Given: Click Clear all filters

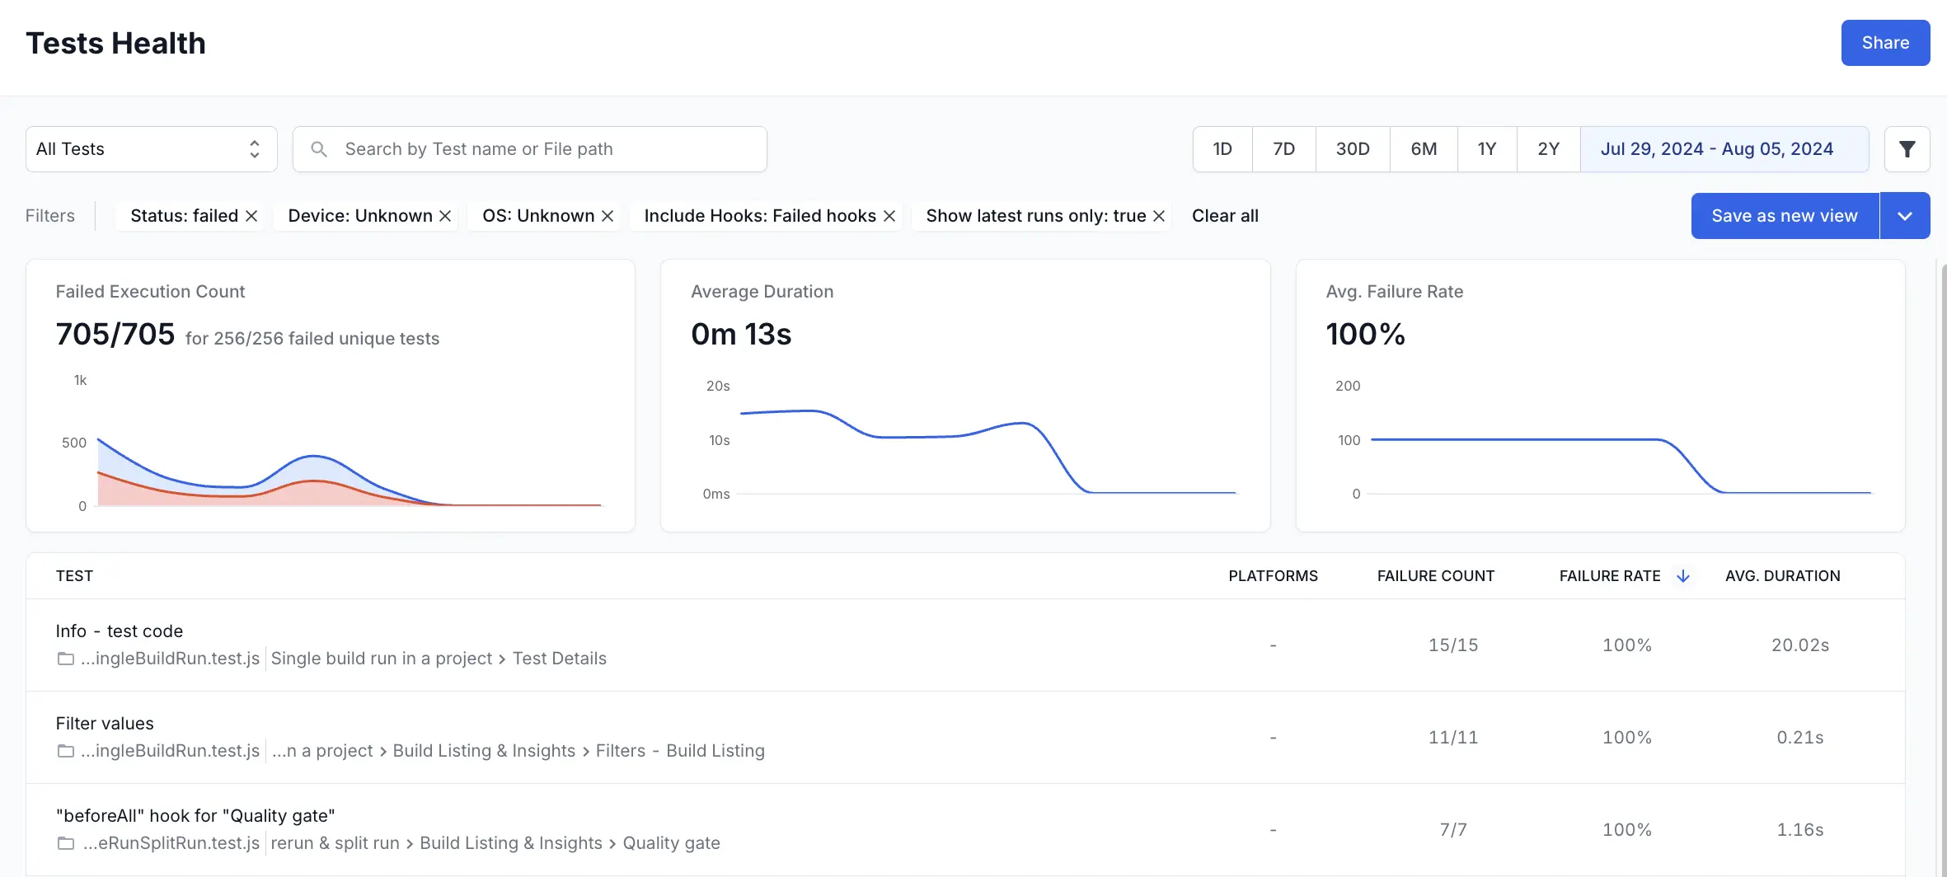Looking at the screenshot, I should [x=1225, y=216].
